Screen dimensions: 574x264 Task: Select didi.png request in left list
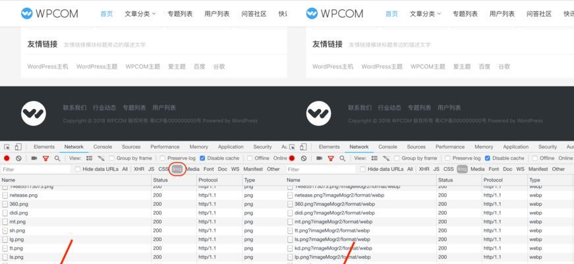pos(143,213)
